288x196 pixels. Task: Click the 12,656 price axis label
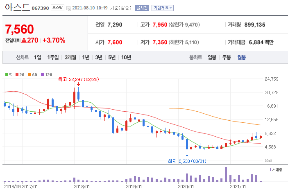272,119
